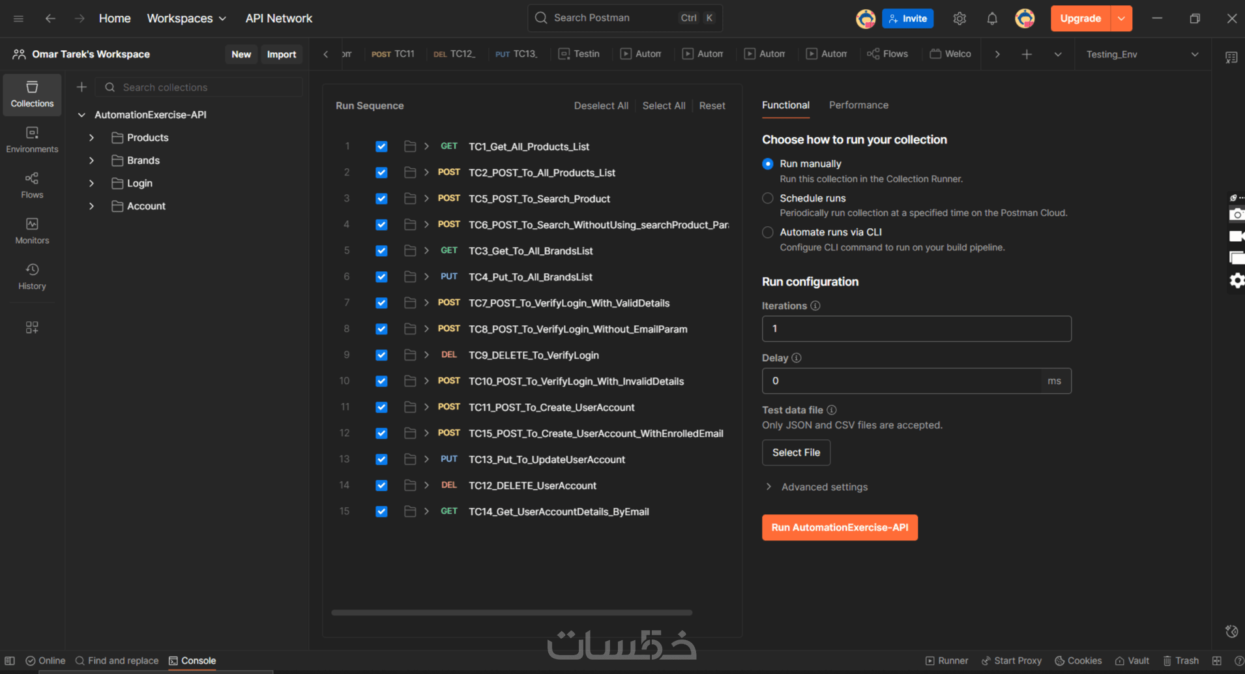The image size is (1245, 674).
Task: Click Run AutomationExercise-API button
Action: (x=840, y=527)
